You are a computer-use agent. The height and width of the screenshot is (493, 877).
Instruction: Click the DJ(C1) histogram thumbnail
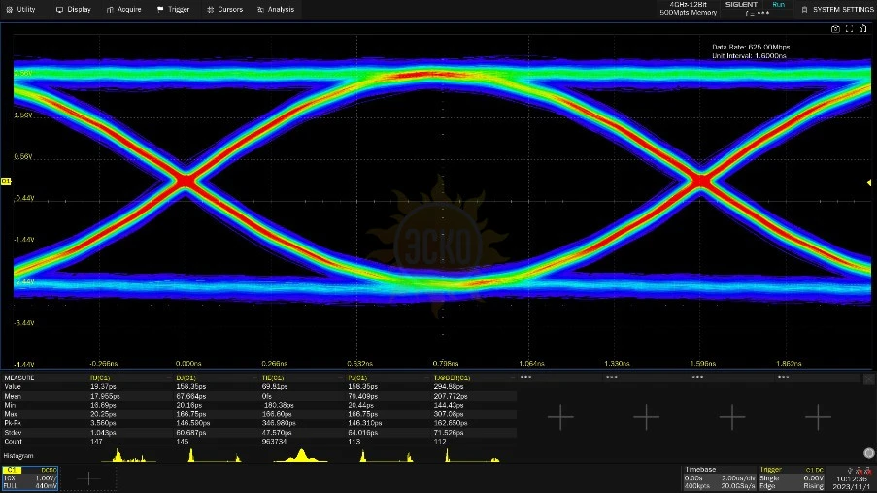[x=215, y=455]
